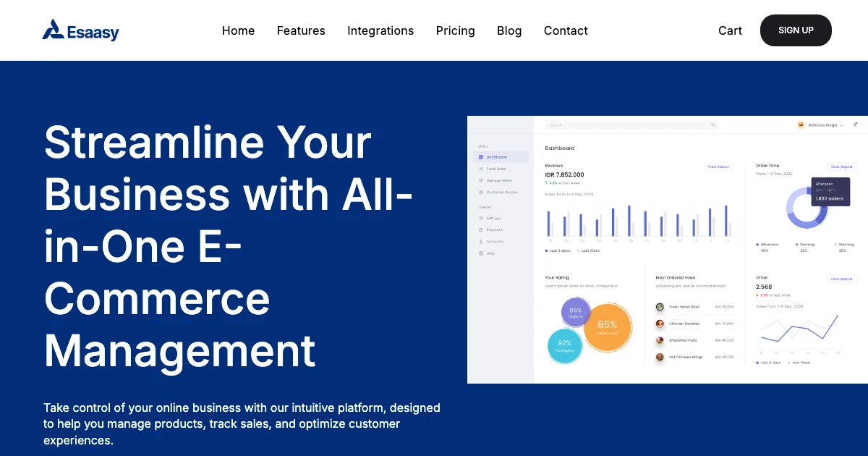Click View Report in the Revenue card
Screen dimensions: 868x456
(718, 167)
